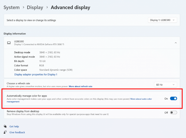The image size is (186, 138).
Task: Open More about auto color management link
Action: (141, 99)
